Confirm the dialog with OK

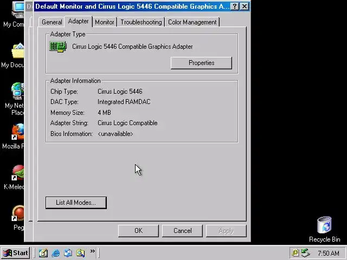[138, 231]
